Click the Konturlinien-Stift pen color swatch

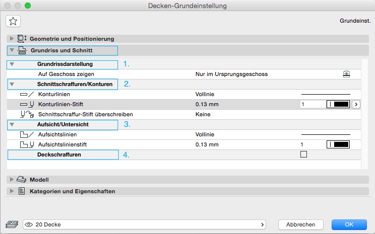tap(338, 104)
